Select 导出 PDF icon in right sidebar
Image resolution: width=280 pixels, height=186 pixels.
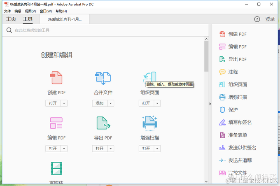click(222, 59)
